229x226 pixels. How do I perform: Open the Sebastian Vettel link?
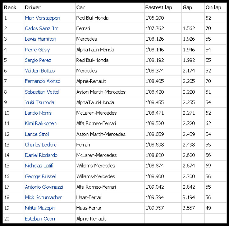tap(42, 92)
